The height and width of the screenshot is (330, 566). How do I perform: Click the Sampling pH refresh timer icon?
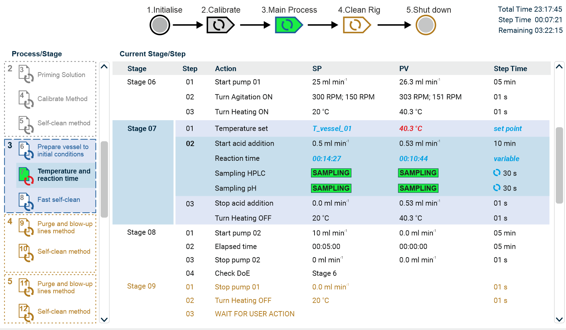497,188
